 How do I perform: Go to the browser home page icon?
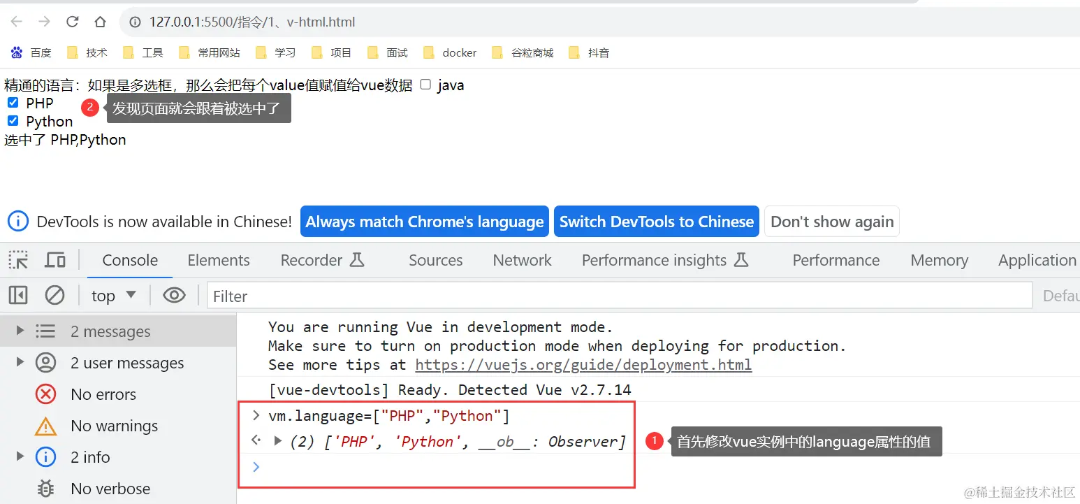[100, 22]
